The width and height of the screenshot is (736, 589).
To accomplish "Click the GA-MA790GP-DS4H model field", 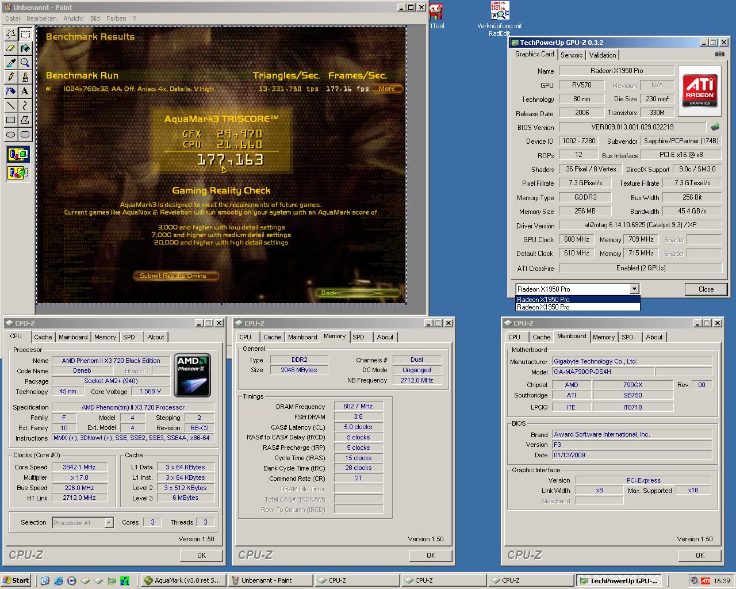I will coord(603,372).
